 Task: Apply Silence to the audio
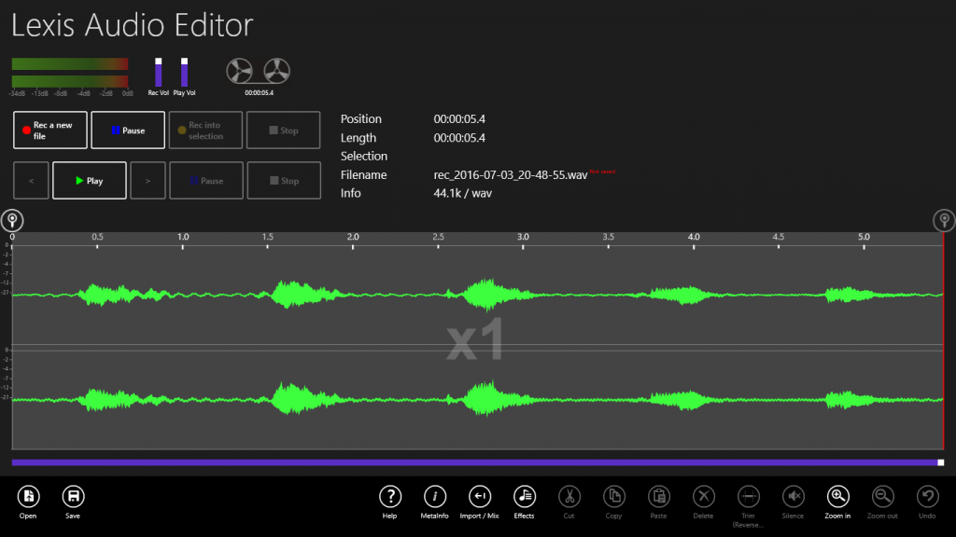[x=793, y=497]
